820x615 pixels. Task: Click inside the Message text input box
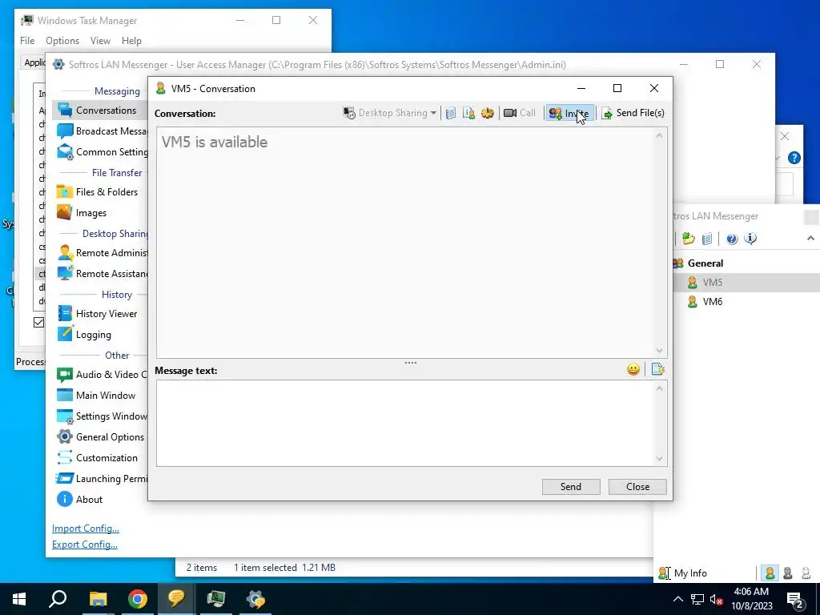point(405,423)
